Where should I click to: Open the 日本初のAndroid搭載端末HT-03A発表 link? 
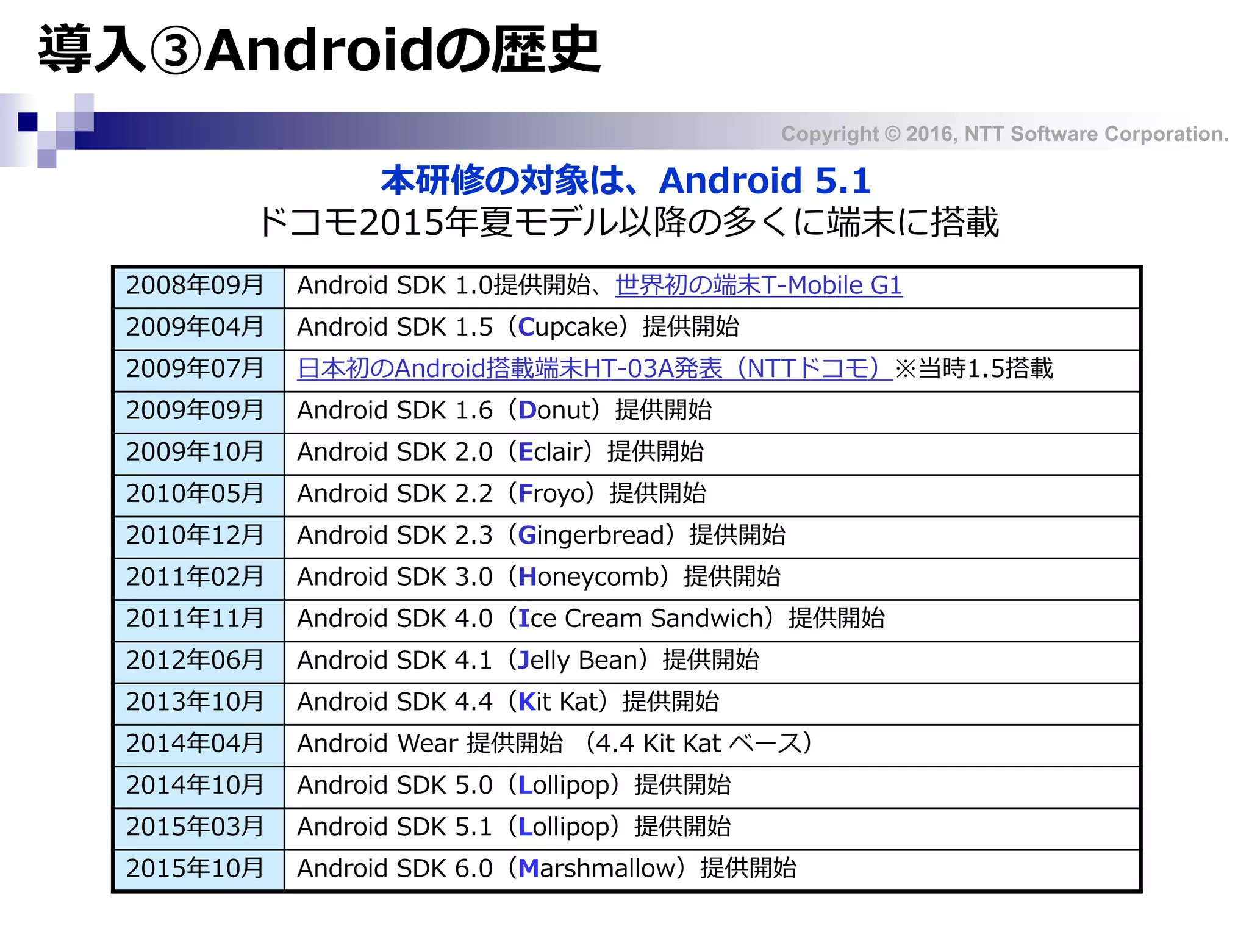[595, 368]
